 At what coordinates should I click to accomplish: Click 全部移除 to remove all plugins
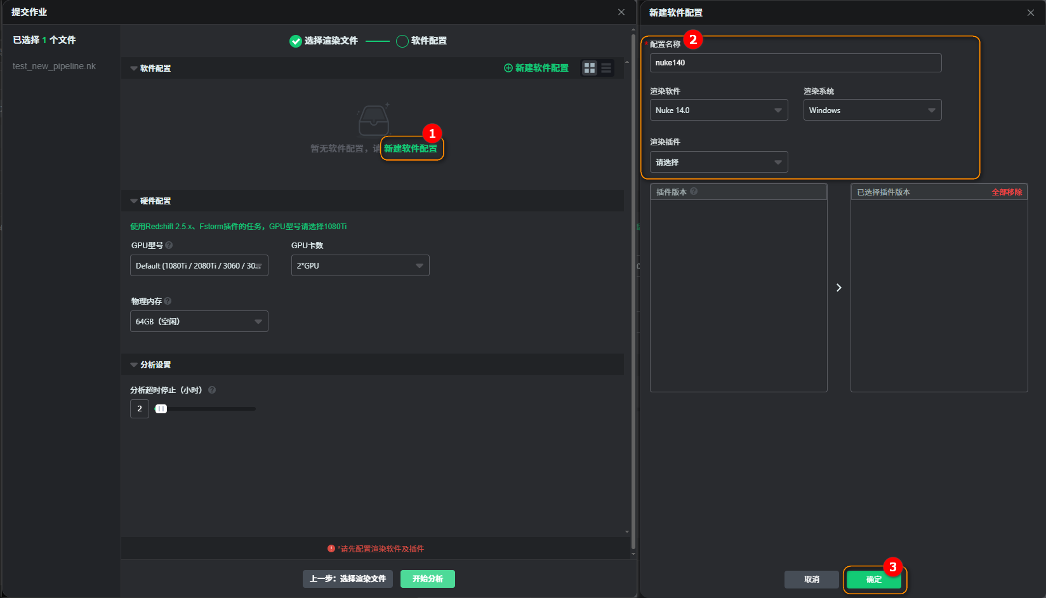click(1007, 192)
